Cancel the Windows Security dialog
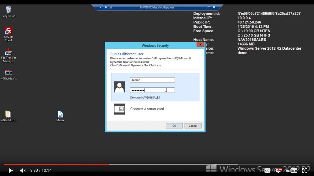Screen dimensions: 314x176 tap(193, 126)
